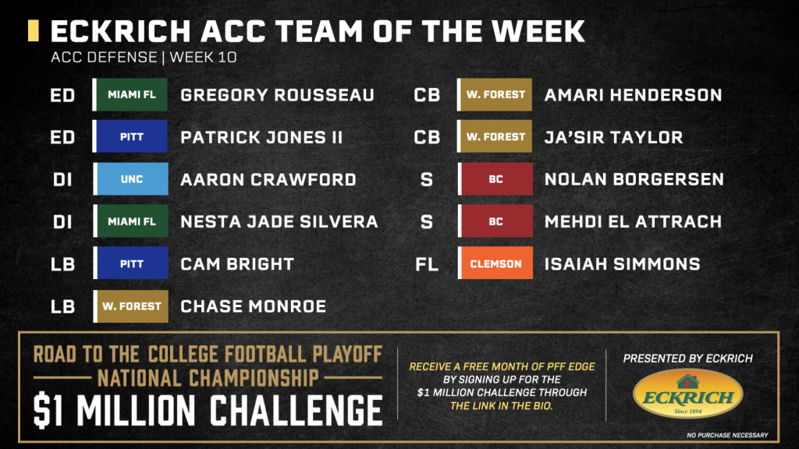Click the PITT badge beside Patrick Jones II
The width and height of the screenshot is (799, 449).
point(130,136)
